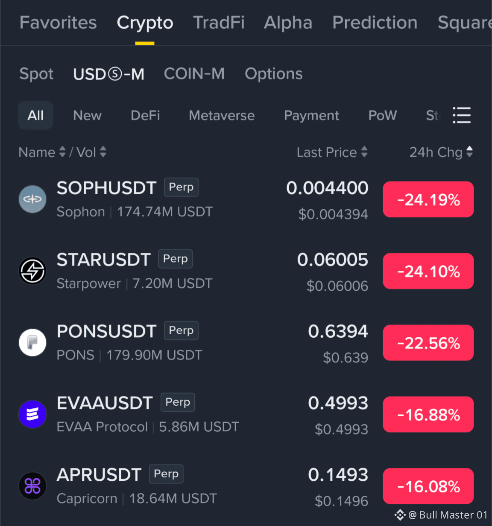Tap the Starpower lightning logo
The height and width of the screenshot is (526, 492).
coord(32,271)
